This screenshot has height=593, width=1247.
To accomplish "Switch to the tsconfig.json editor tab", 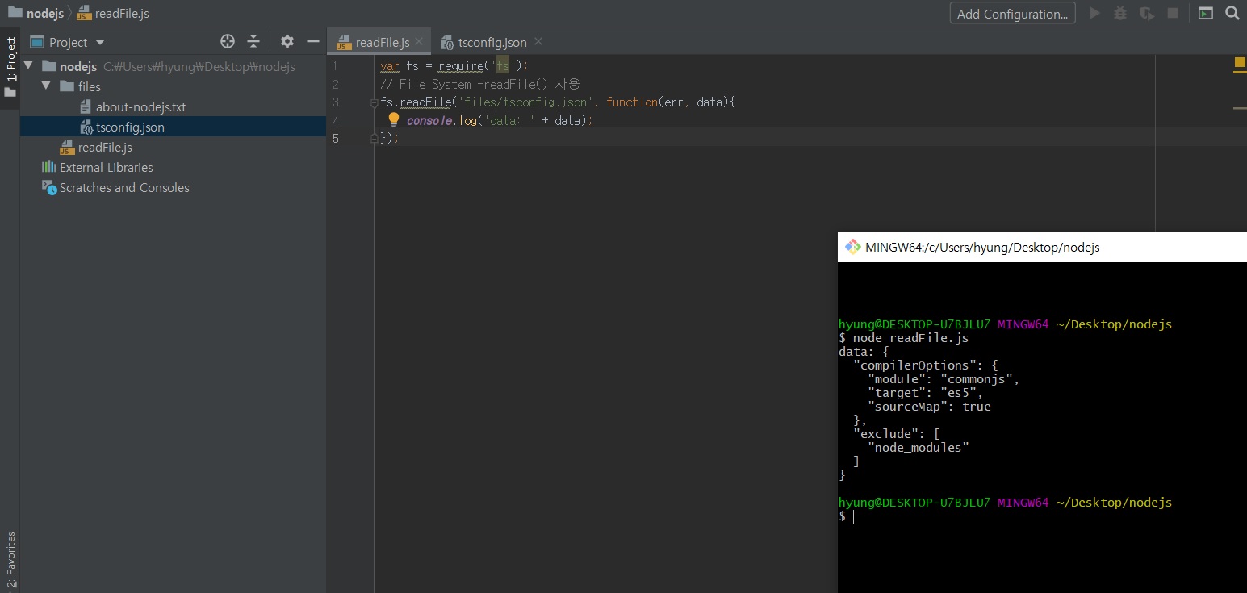I will pos(492,42).
